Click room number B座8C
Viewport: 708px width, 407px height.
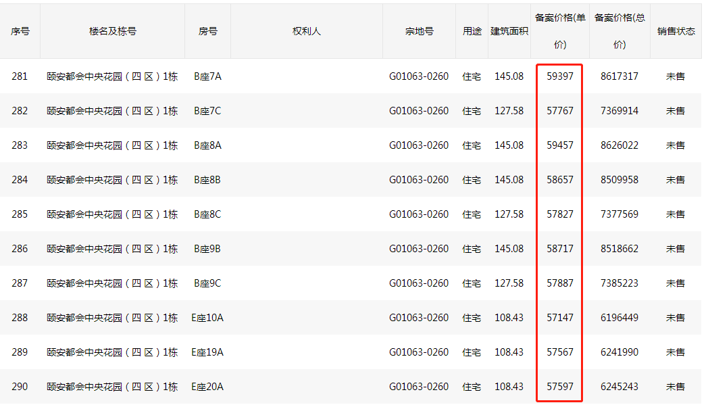(x=207, y=214)
